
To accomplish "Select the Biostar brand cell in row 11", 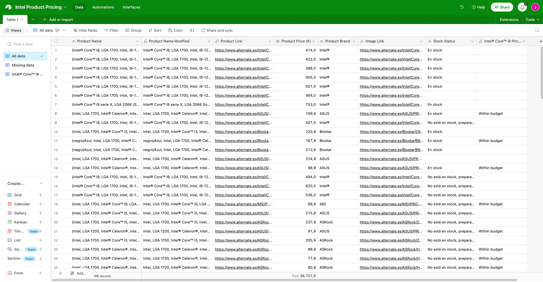I will pyautogui.click(x=338, y=141).
